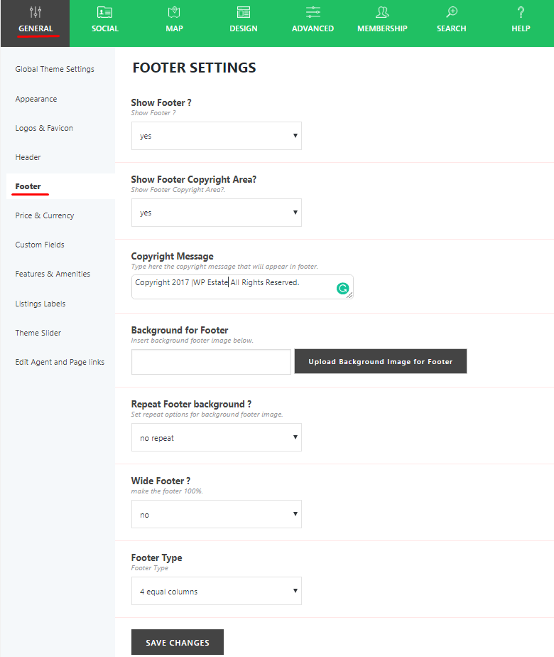
Task: Open the Design layout icon
Action: [244, 12]
